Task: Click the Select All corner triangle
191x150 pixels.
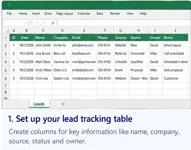Action: [x=7, y=31]
